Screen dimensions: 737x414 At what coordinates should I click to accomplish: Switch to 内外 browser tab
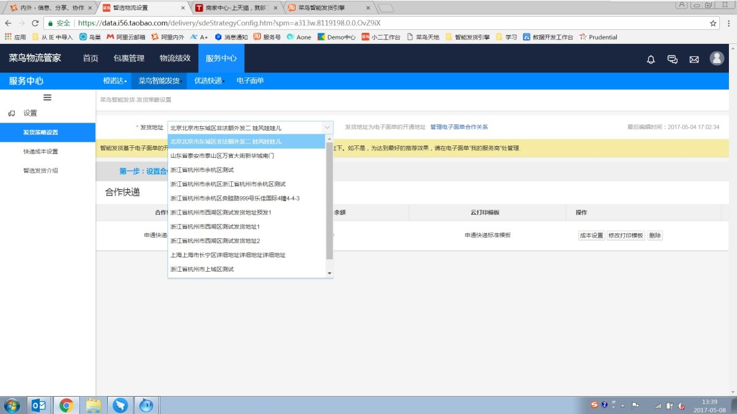pos(50,8)
